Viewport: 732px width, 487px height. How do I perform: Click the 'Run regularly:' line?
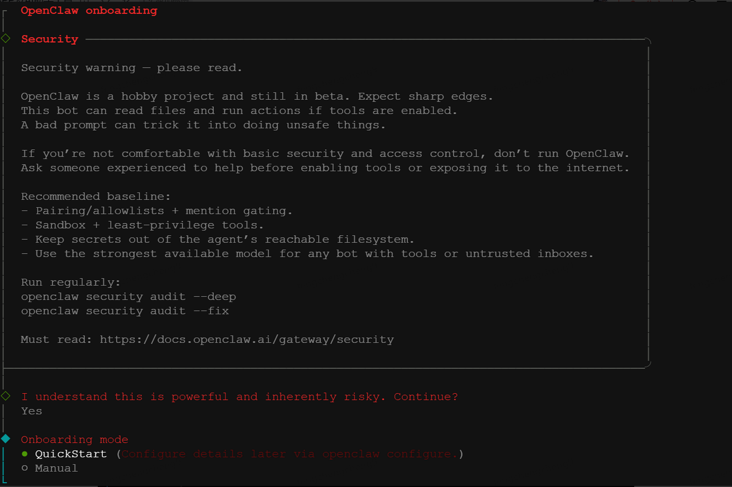pos(70,283)
